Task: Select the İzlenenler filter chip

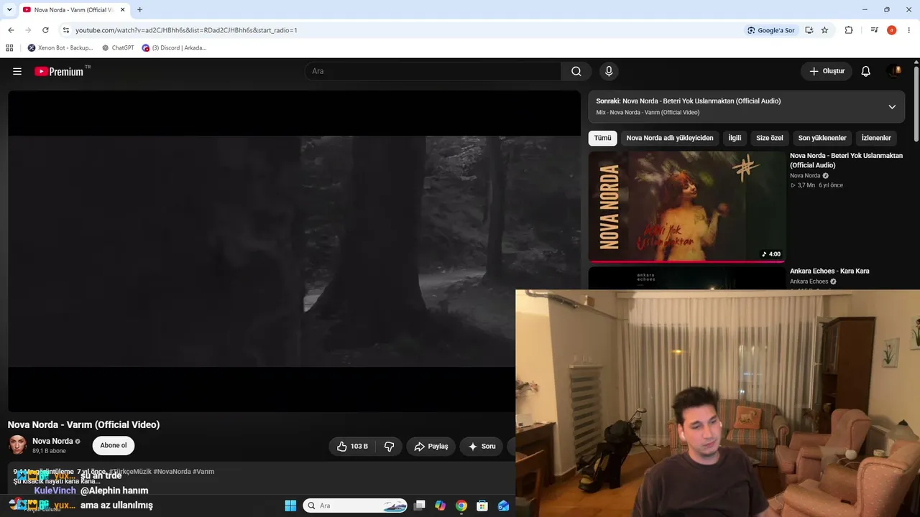Action: 876,138
